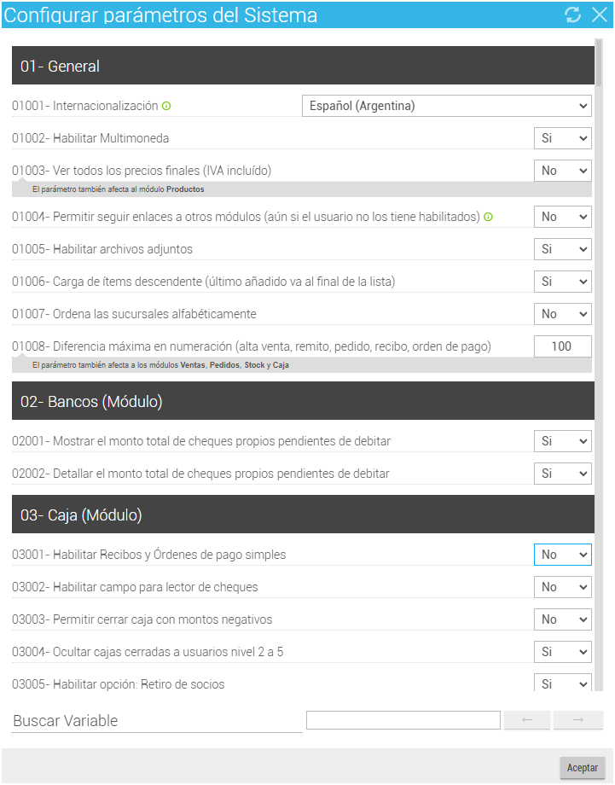Open dropdown for Recibos y Órdenes de pago simples

[x=563, y=555]
